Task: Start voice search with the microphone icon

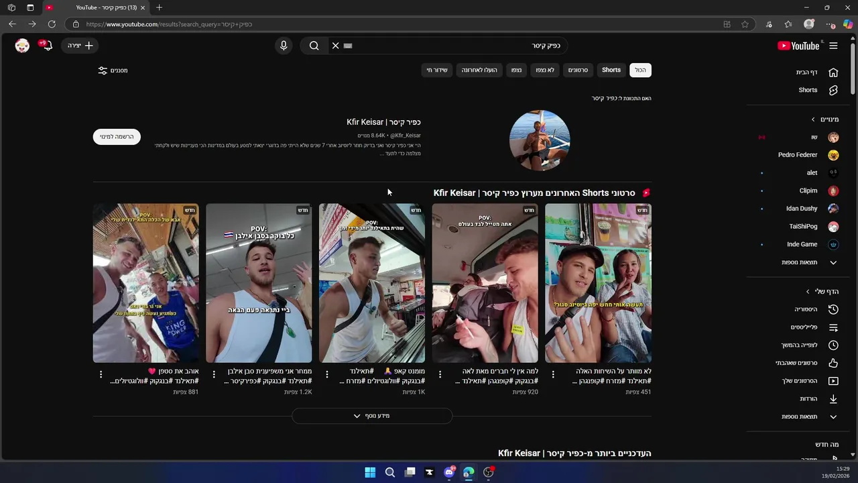Action: (x=284, y=46)
